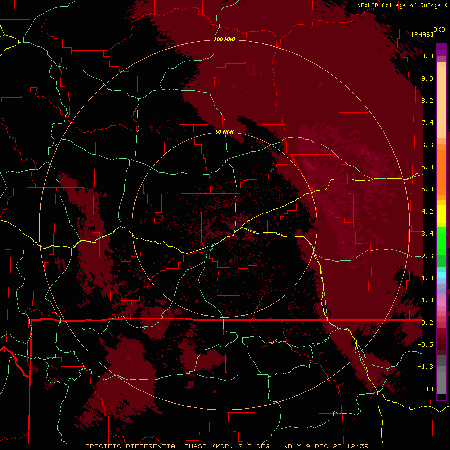This screenshot has height=450, width=450.
Task: Click the 6.6 value on color scale
Action: [427, 145]
